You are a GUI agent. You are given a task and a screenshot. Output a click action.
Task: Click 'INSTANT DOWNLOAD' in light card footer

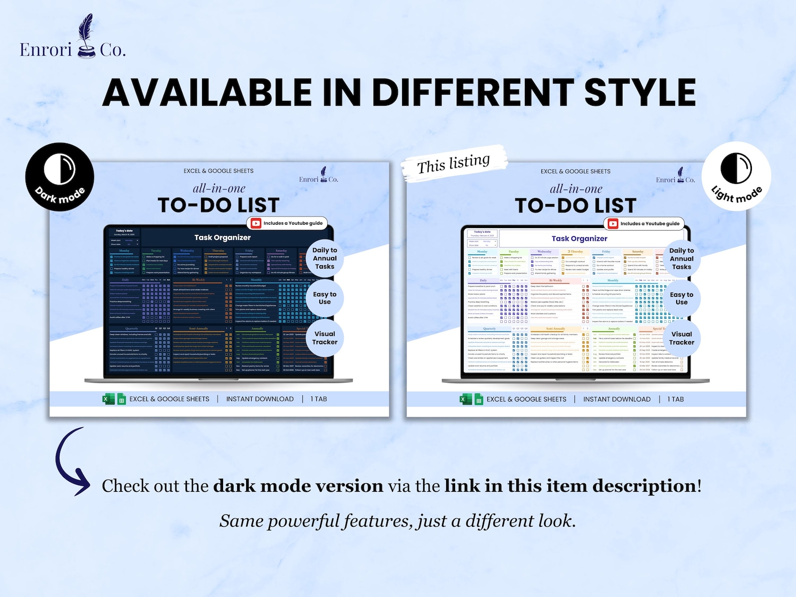pos(617,400)
